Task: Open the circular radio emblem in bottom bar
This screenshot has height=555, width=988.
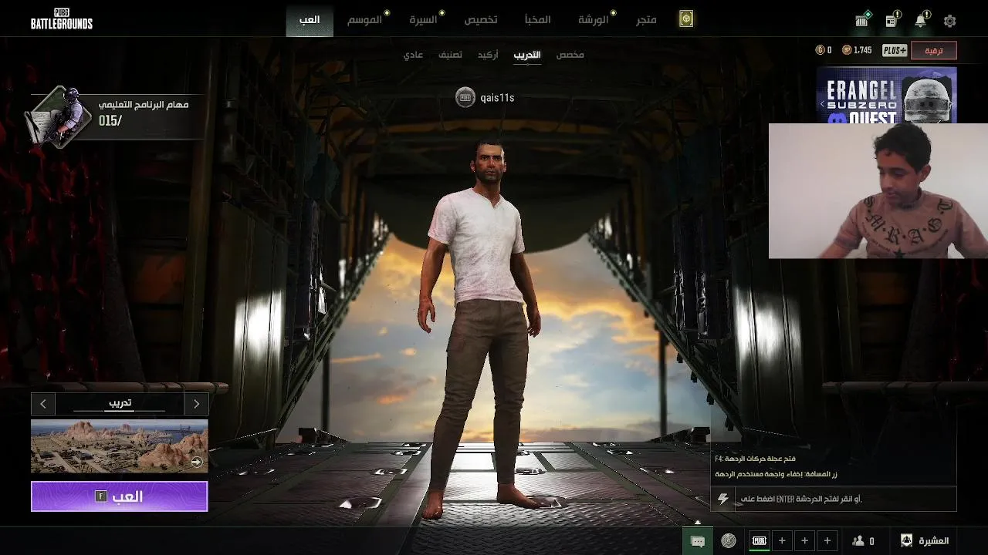Action: [x=729, y=541]
